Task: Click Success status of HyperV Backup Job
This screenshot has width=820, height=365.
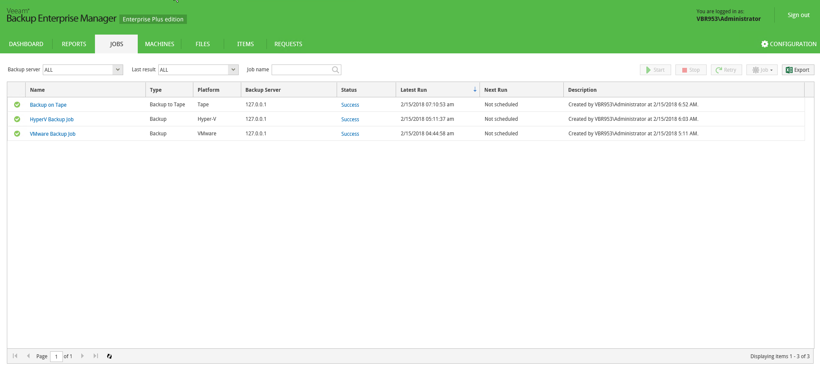Action: click(350, 120)
